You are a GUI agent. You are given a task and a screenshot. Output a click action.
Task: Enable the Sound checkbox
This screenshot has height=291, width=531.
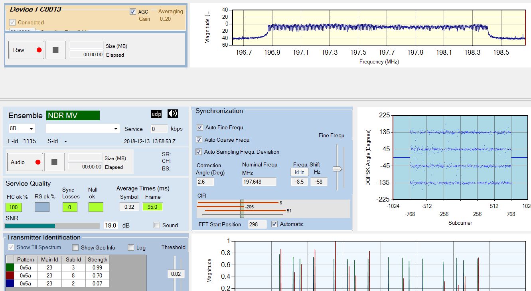157,225
